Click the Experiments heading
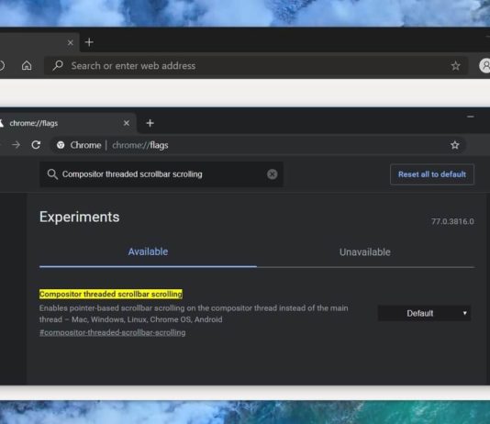490x424 pixels. tap(80, 217)
